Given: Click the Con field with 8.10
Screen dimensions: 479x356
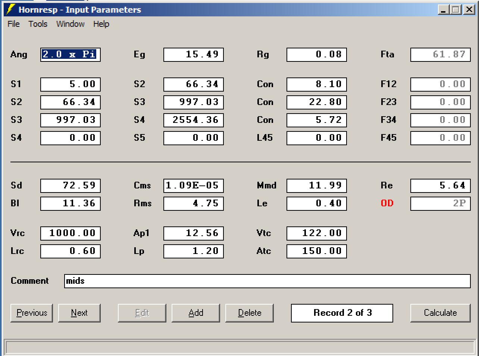Looking at the screenshot, I should click(317, 84).
